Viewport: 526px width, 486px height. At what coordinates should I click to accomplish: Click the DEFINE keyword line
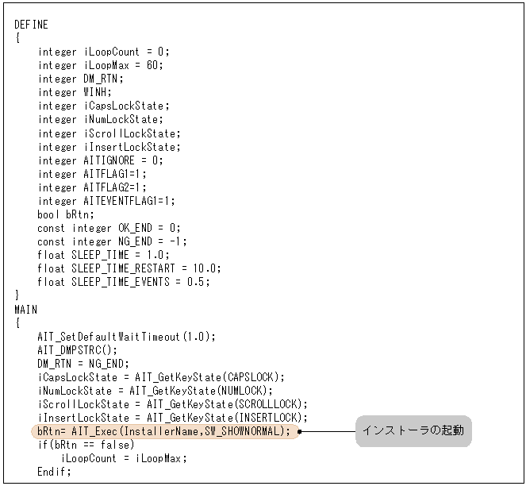(x=31, y=25)
